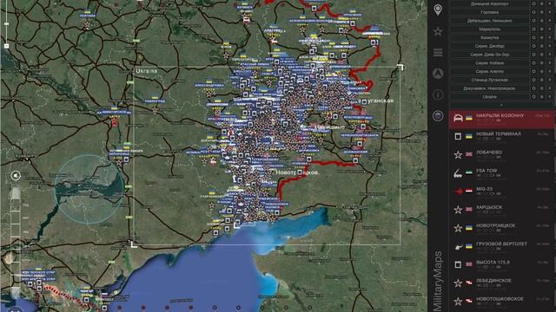Click the grid icon in Горловка row

coord(542,12)
